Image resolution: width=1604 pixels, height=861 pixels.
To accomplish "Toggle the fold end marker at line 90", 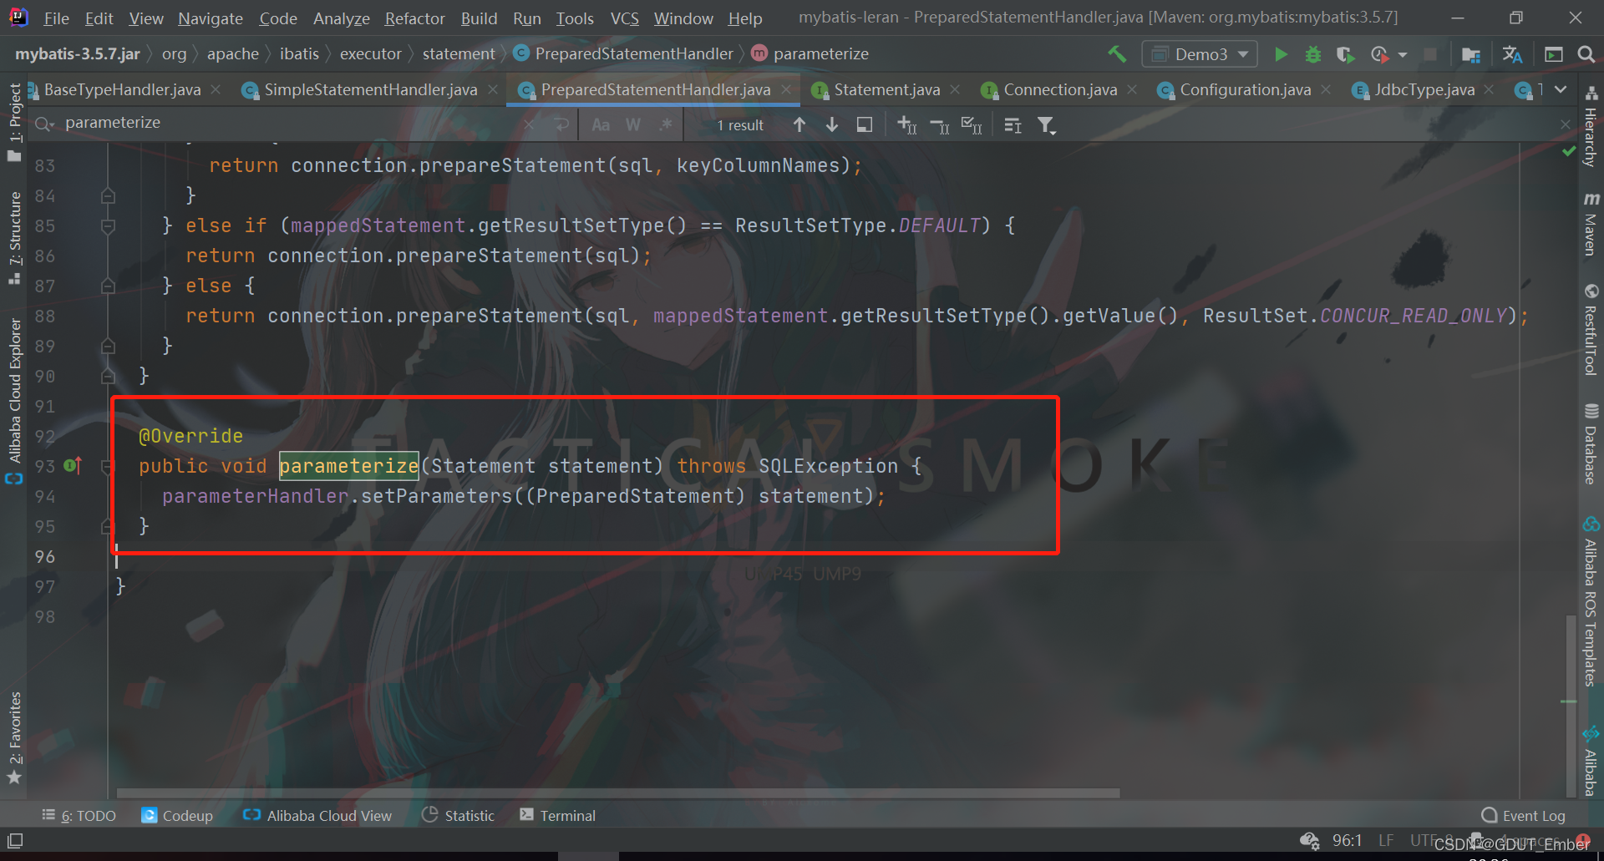I will coord(108,376).
